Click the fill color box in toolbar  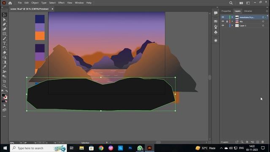3,95
